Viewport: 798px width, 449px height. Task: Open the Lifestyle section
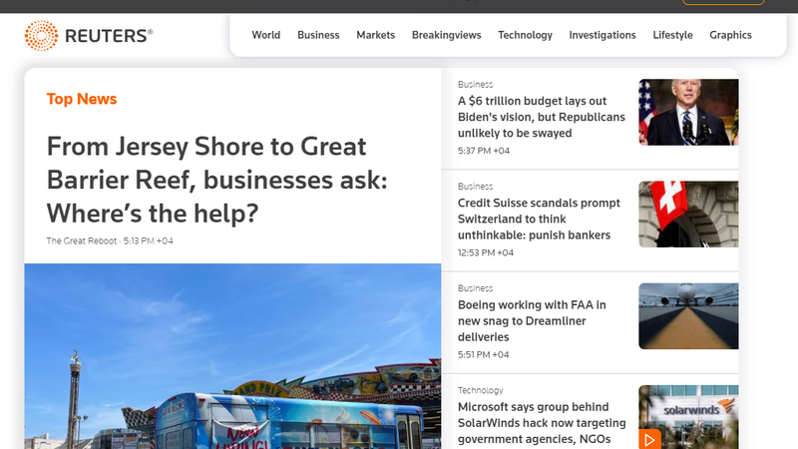[672, 35]
